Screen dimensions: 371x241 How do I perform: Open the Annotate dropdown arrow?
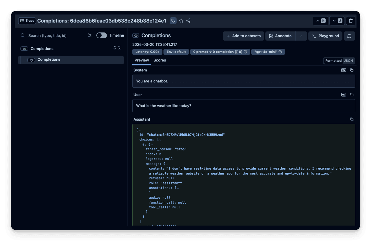[x=301, y=36]
